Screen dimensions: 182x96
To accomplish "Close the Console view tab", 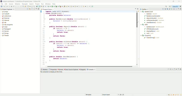I will point(95,69).
